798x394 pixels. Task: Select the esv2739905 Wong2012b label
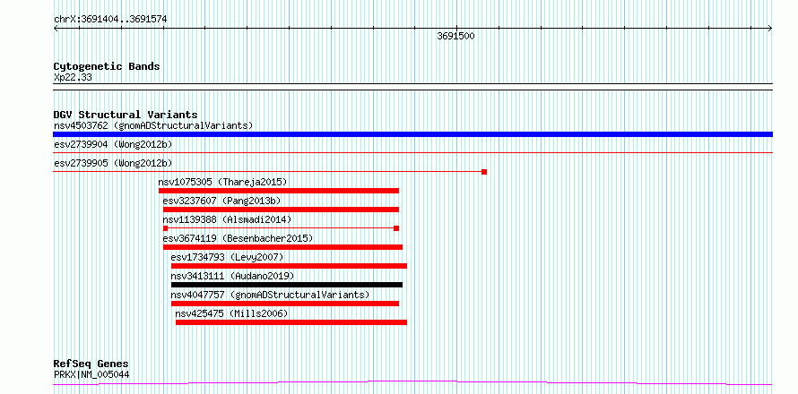(113, 163)
